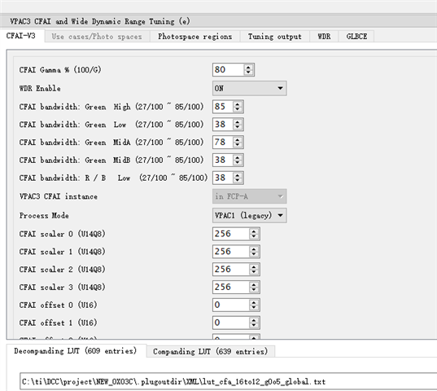
Task: Decrease CFAI scaler 3 value
Action: (x=254, y=290)
